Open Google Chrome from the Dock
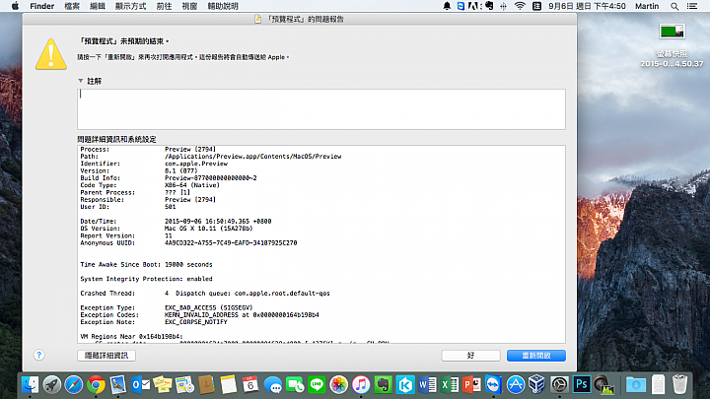 tap(96, 385)
